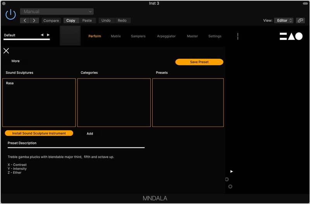This screenshot has height=204, width=310.
Task: Click the upper small ring control
Action: pos(227,179)
